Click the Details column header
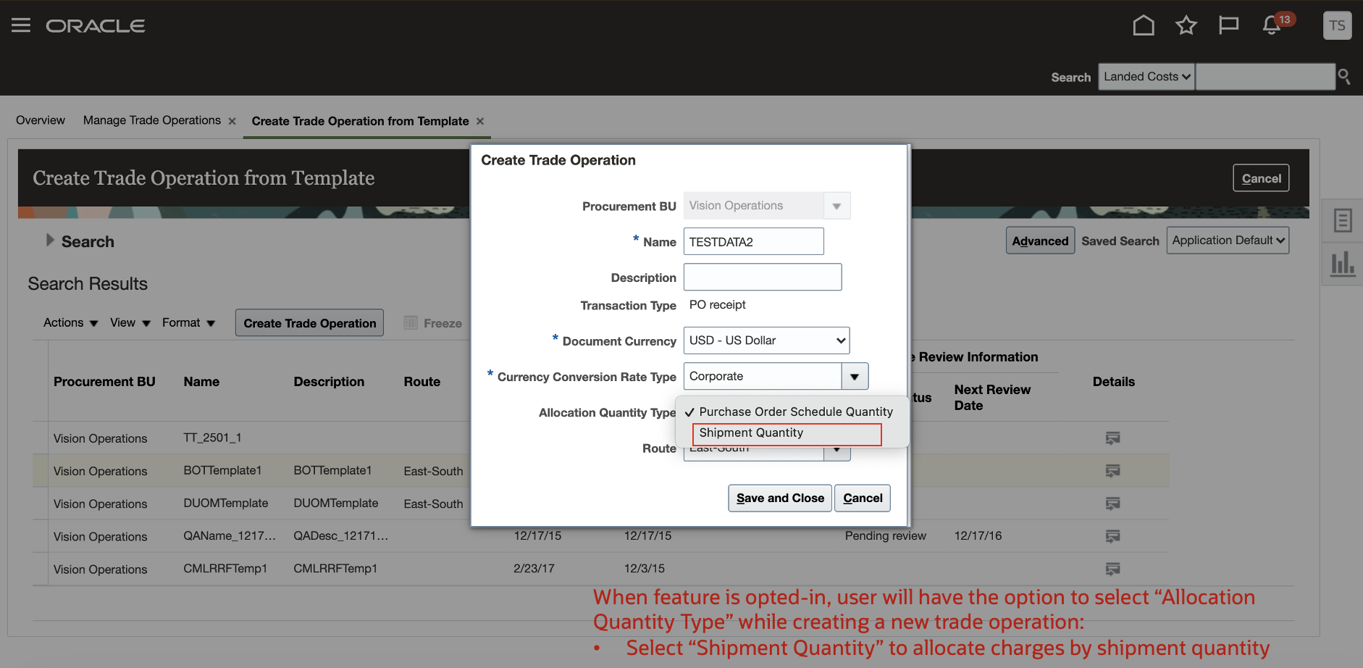 coord(1114,382)
